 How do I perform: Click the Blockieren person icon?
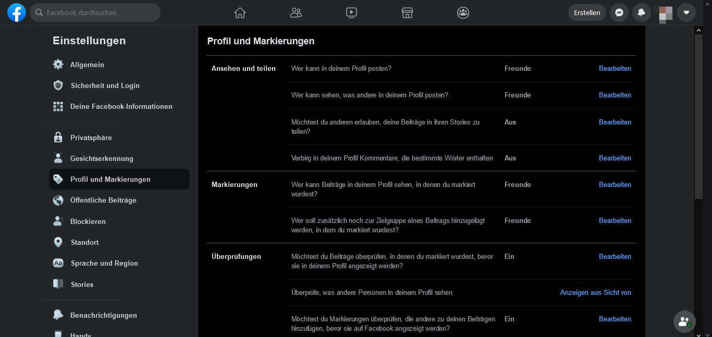[58, 221]
